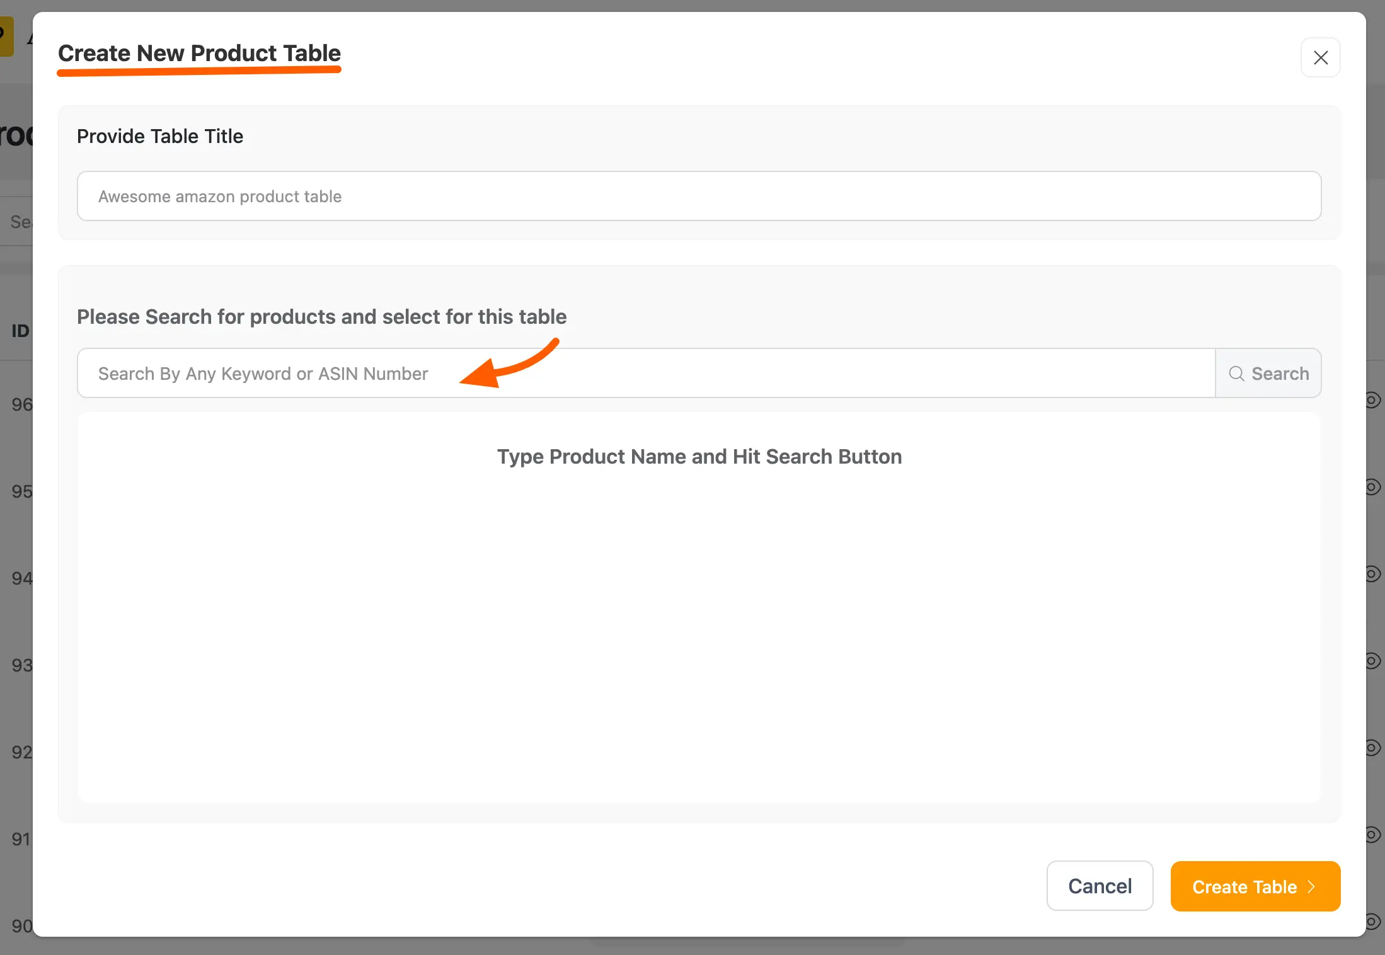Click the eye icon for row 94

[1374, 574]
